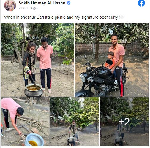Viewport: 150px width, 148px height.
Task: Click the Facebook logo icon
Action: pyautogui.click(x=141, y=3)
